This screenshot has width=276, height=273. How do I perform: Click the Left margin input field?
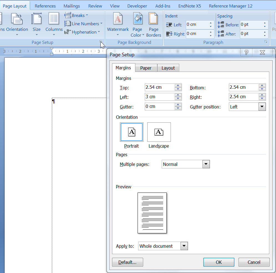(158, 97)
